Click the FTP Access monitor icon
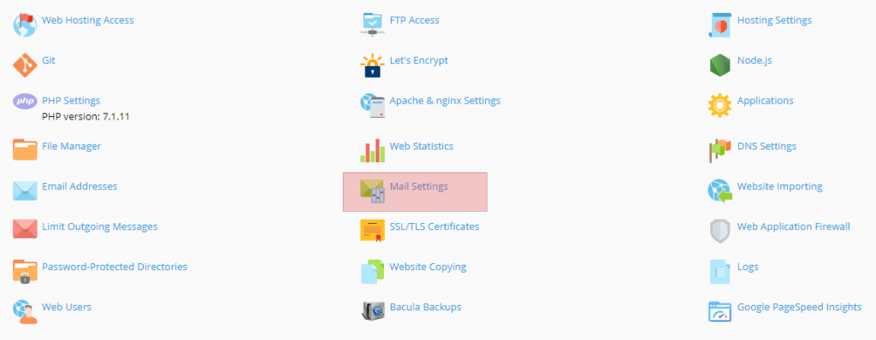Viewport: 876px width, 340px height. (372, 25)
